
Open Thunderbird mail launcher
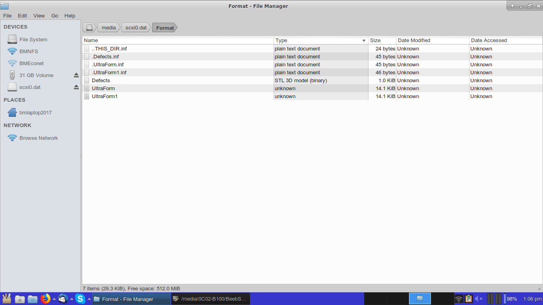click(63, 299)
